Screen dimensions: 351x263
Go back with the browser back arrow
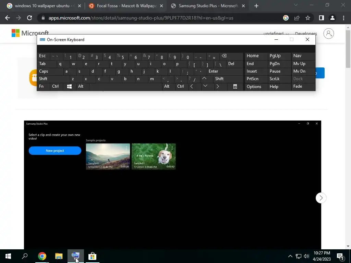point(8,18)
